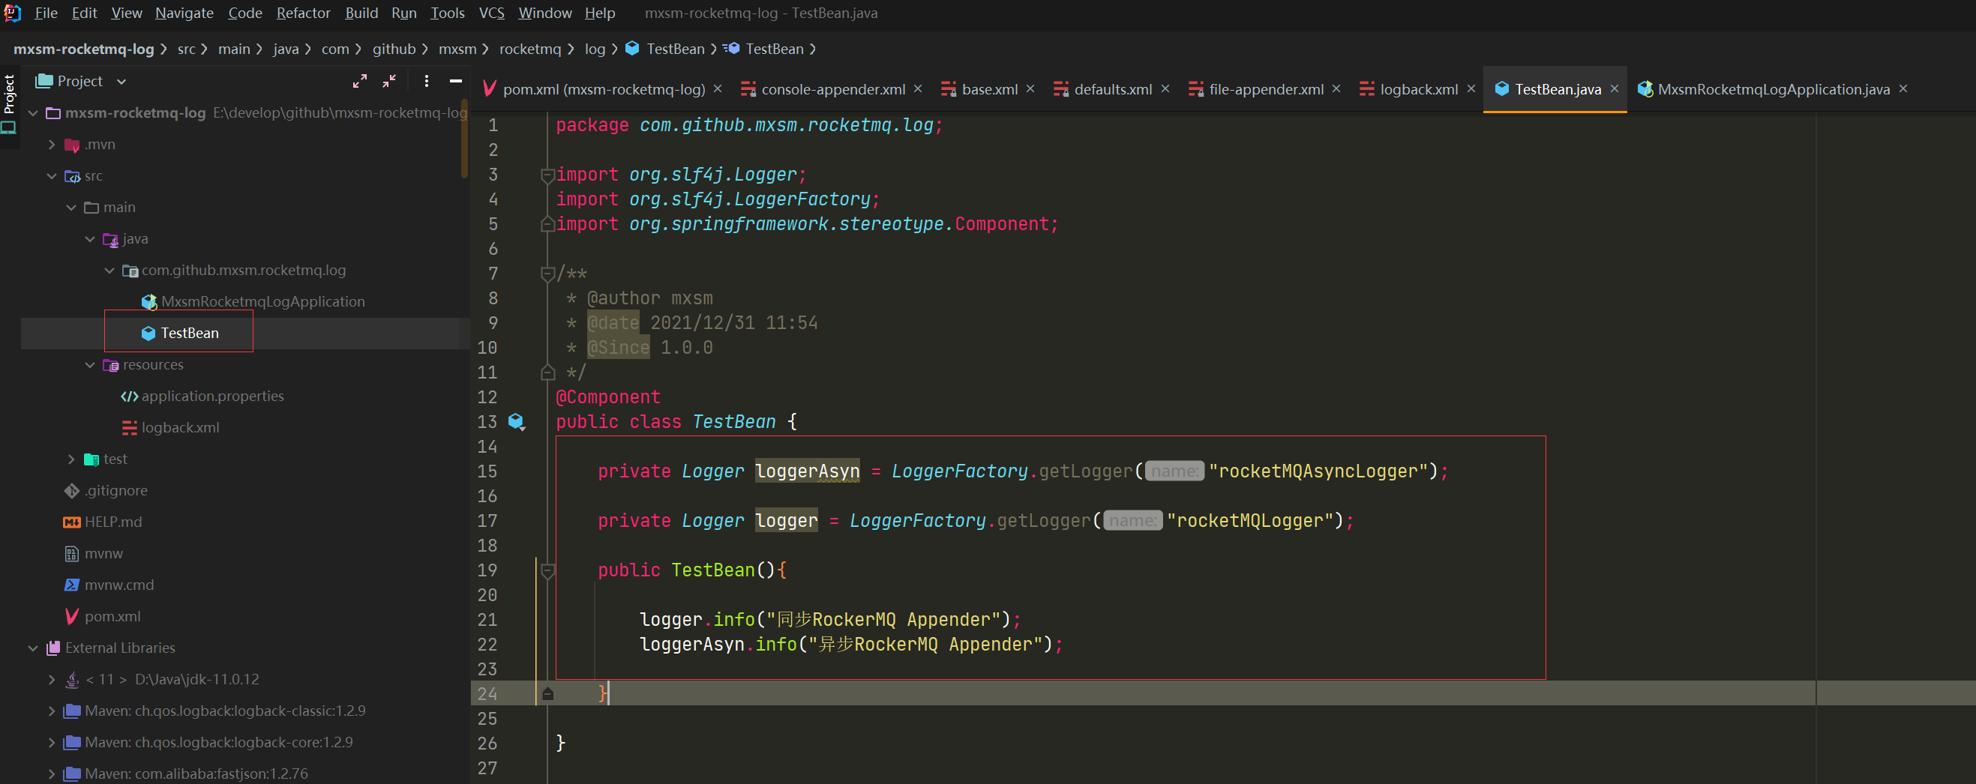Click the TestBean class icon in breadcrumb

pyautogui.click(x=632, y=48)
